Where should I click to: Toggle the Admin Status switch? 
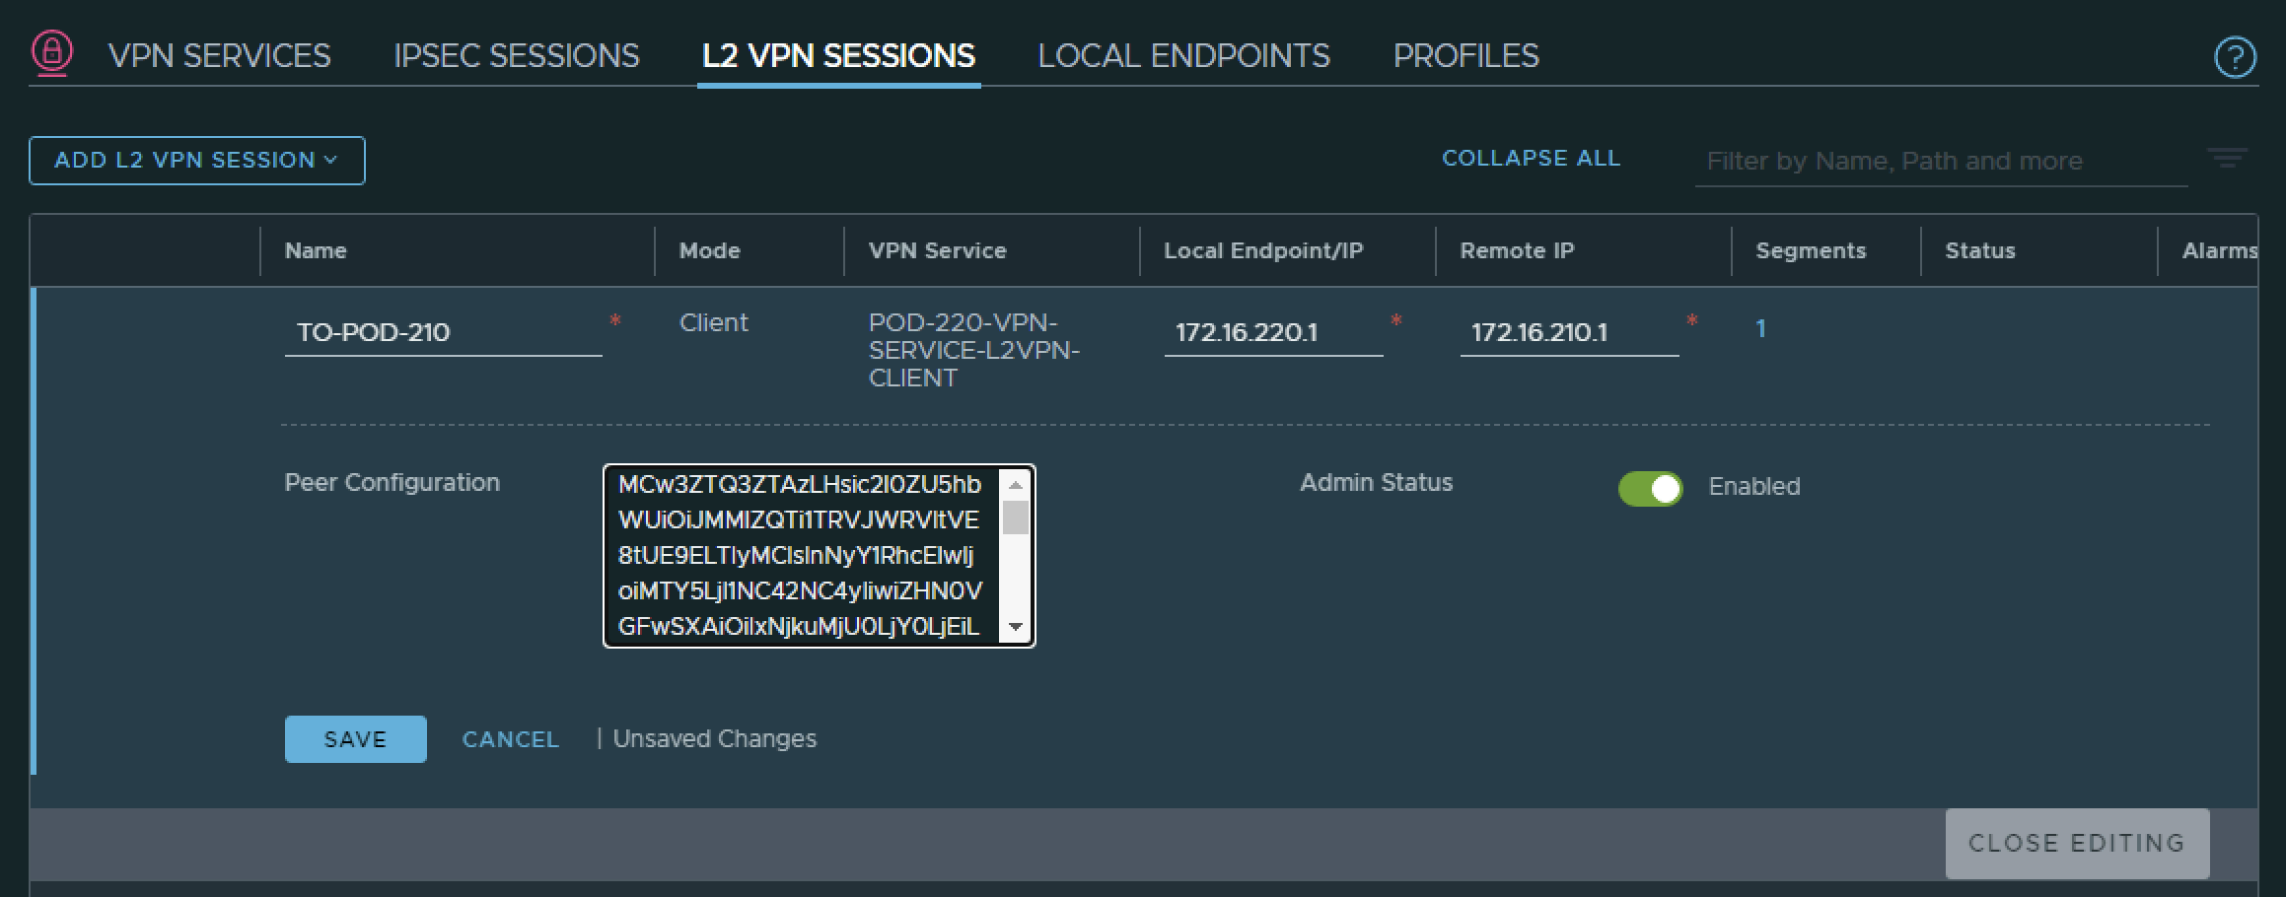pos(1650,488)
